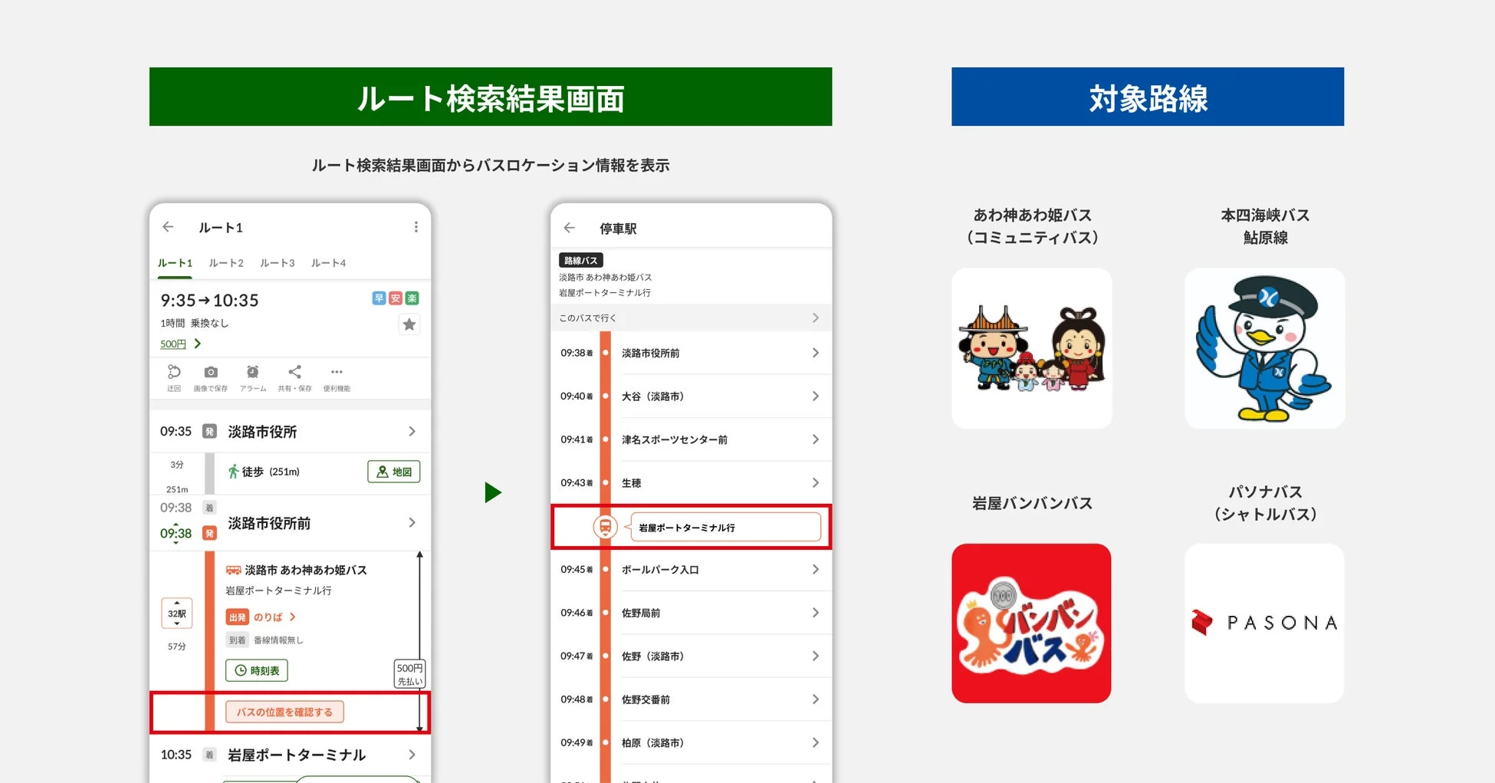This screenshot has height=783, width=1495.
Task: Click the 本四海峡バス bird mascot image
Action: 1265,348
